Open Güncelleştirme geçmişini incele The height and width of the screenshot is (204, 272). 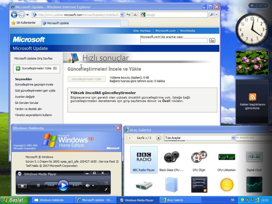pyautogui.click(x=34, y=85)
